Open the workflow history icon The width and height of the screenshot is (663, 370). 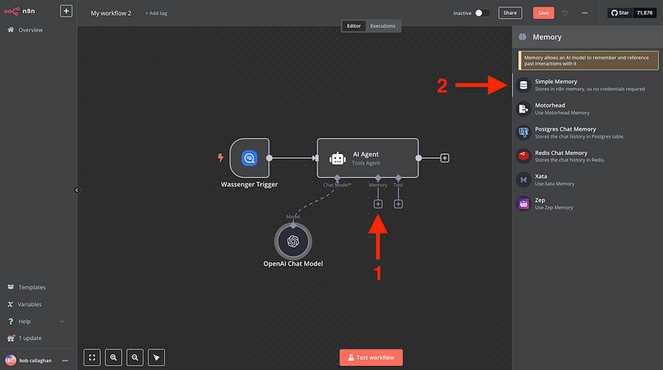coord(565,13)
